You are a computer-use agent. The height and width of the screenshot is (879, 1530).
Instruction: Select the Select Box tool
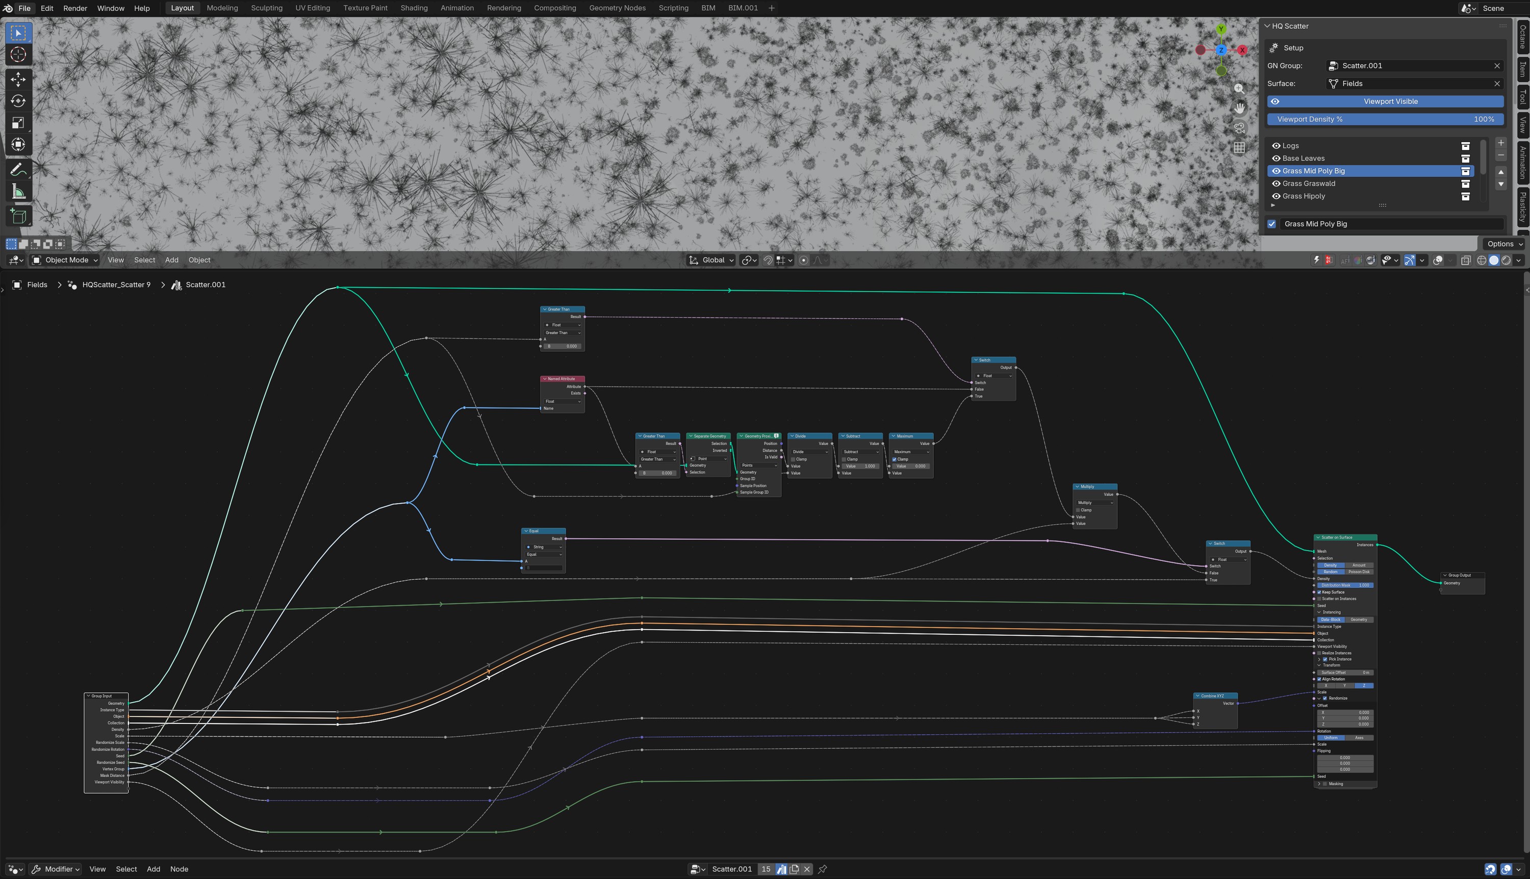coord(18,33)
